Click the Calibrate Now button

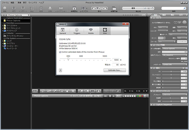(x=114, y=70)
